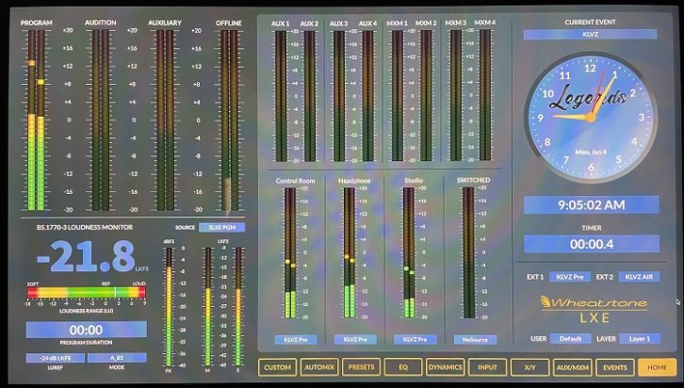Click the MXM 4 level meter

click(485, 95)
